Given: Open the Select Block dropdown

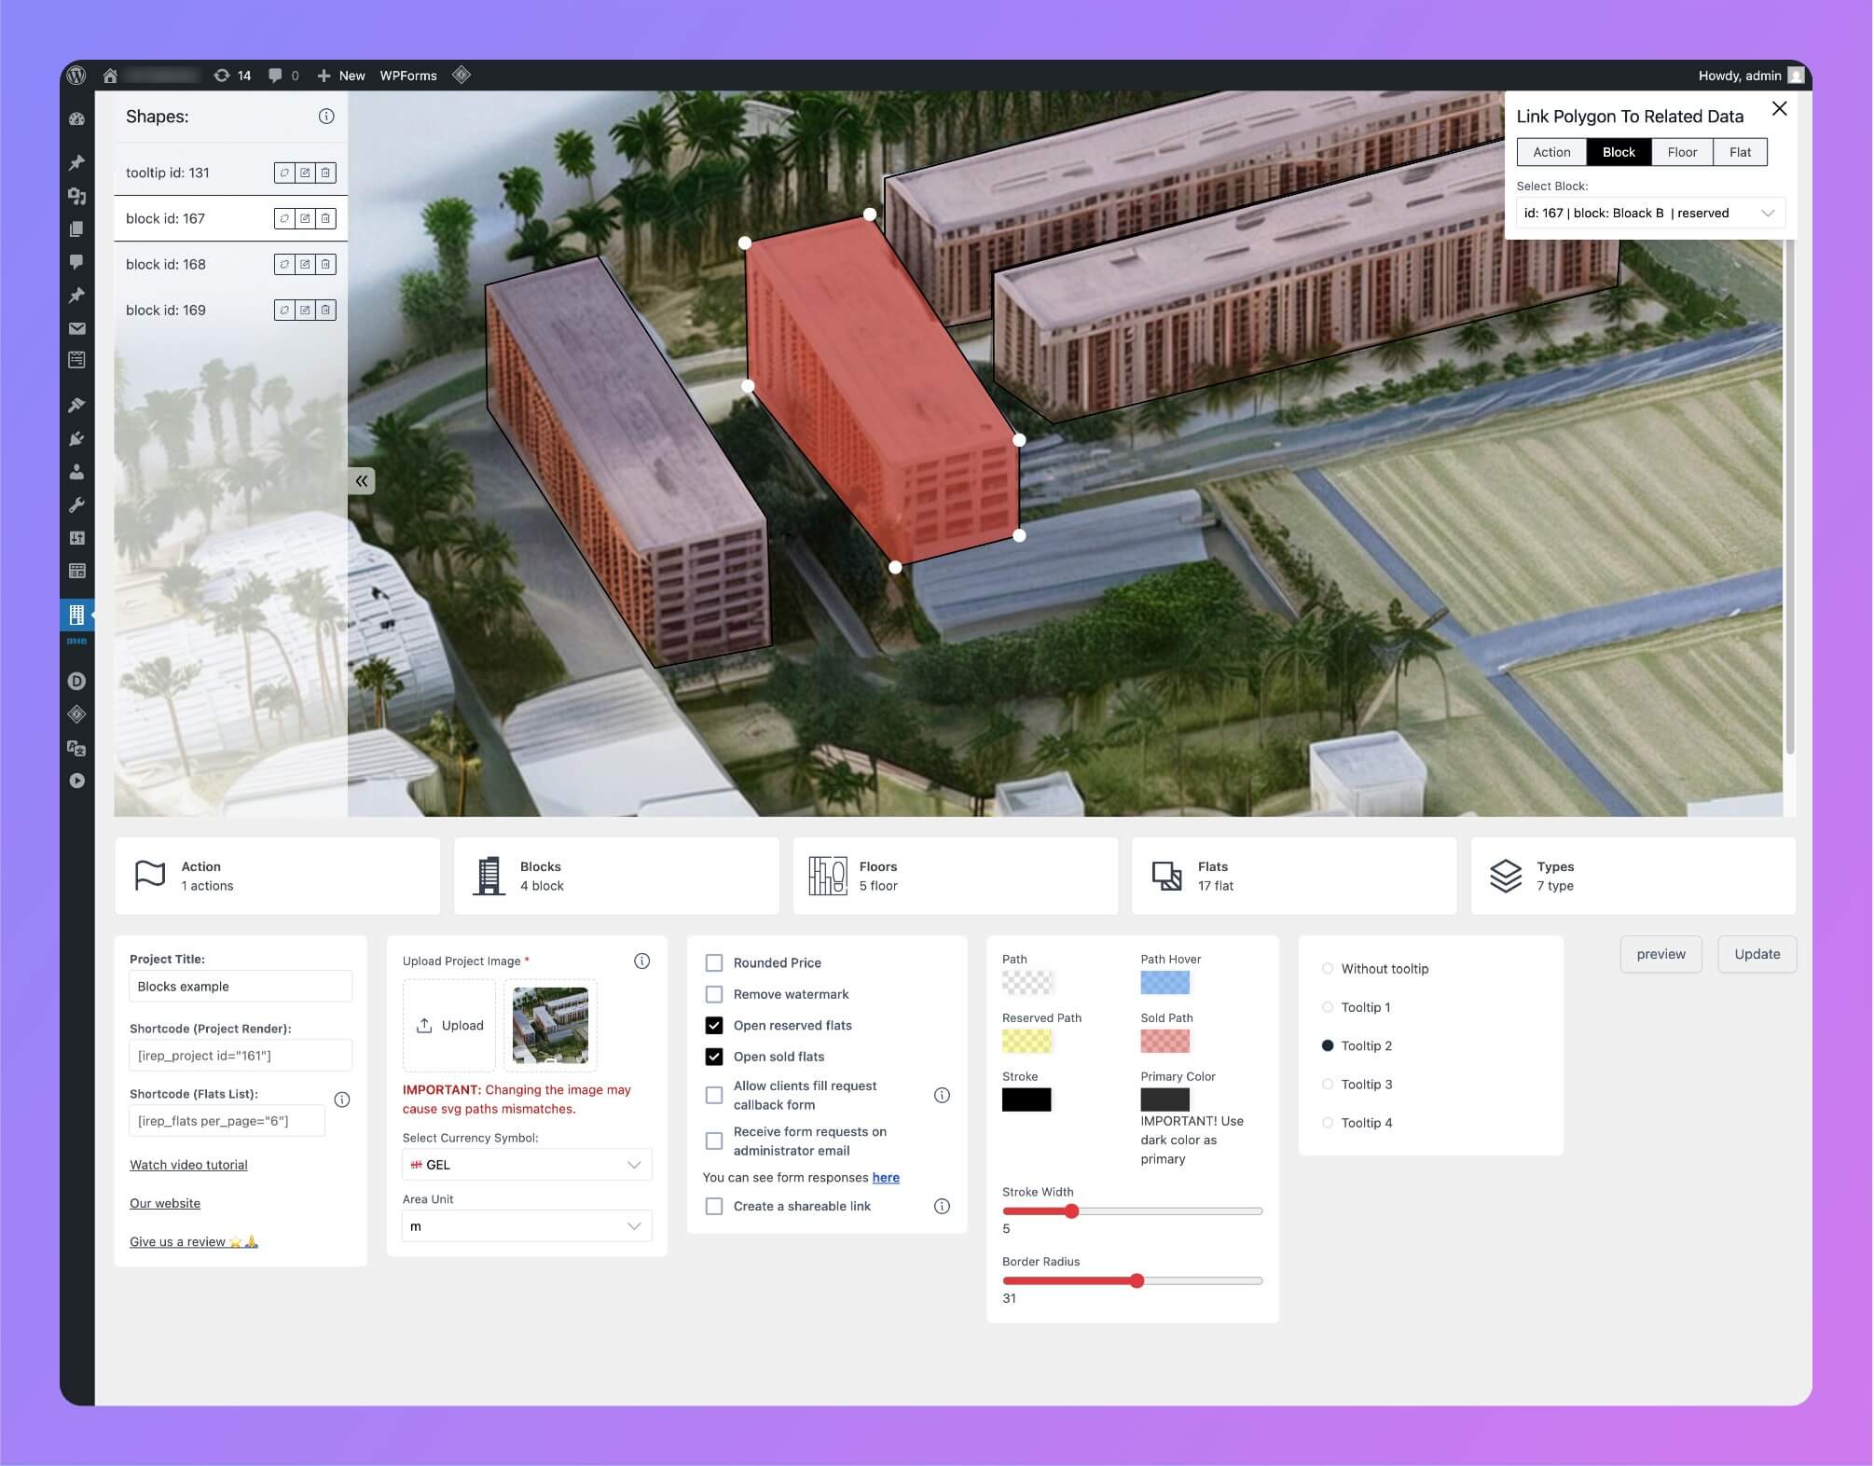Looking at the screenshot, I should coord(1649,214).
